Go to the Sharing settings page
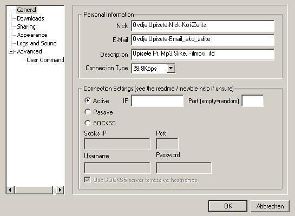295x216 pixels. [x=26, y=26]
